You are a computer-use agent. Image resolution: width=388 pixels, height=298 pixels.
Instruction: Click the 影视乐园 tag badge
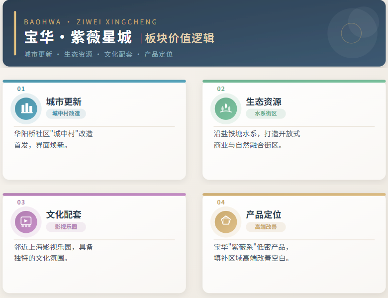click(66, 227)
